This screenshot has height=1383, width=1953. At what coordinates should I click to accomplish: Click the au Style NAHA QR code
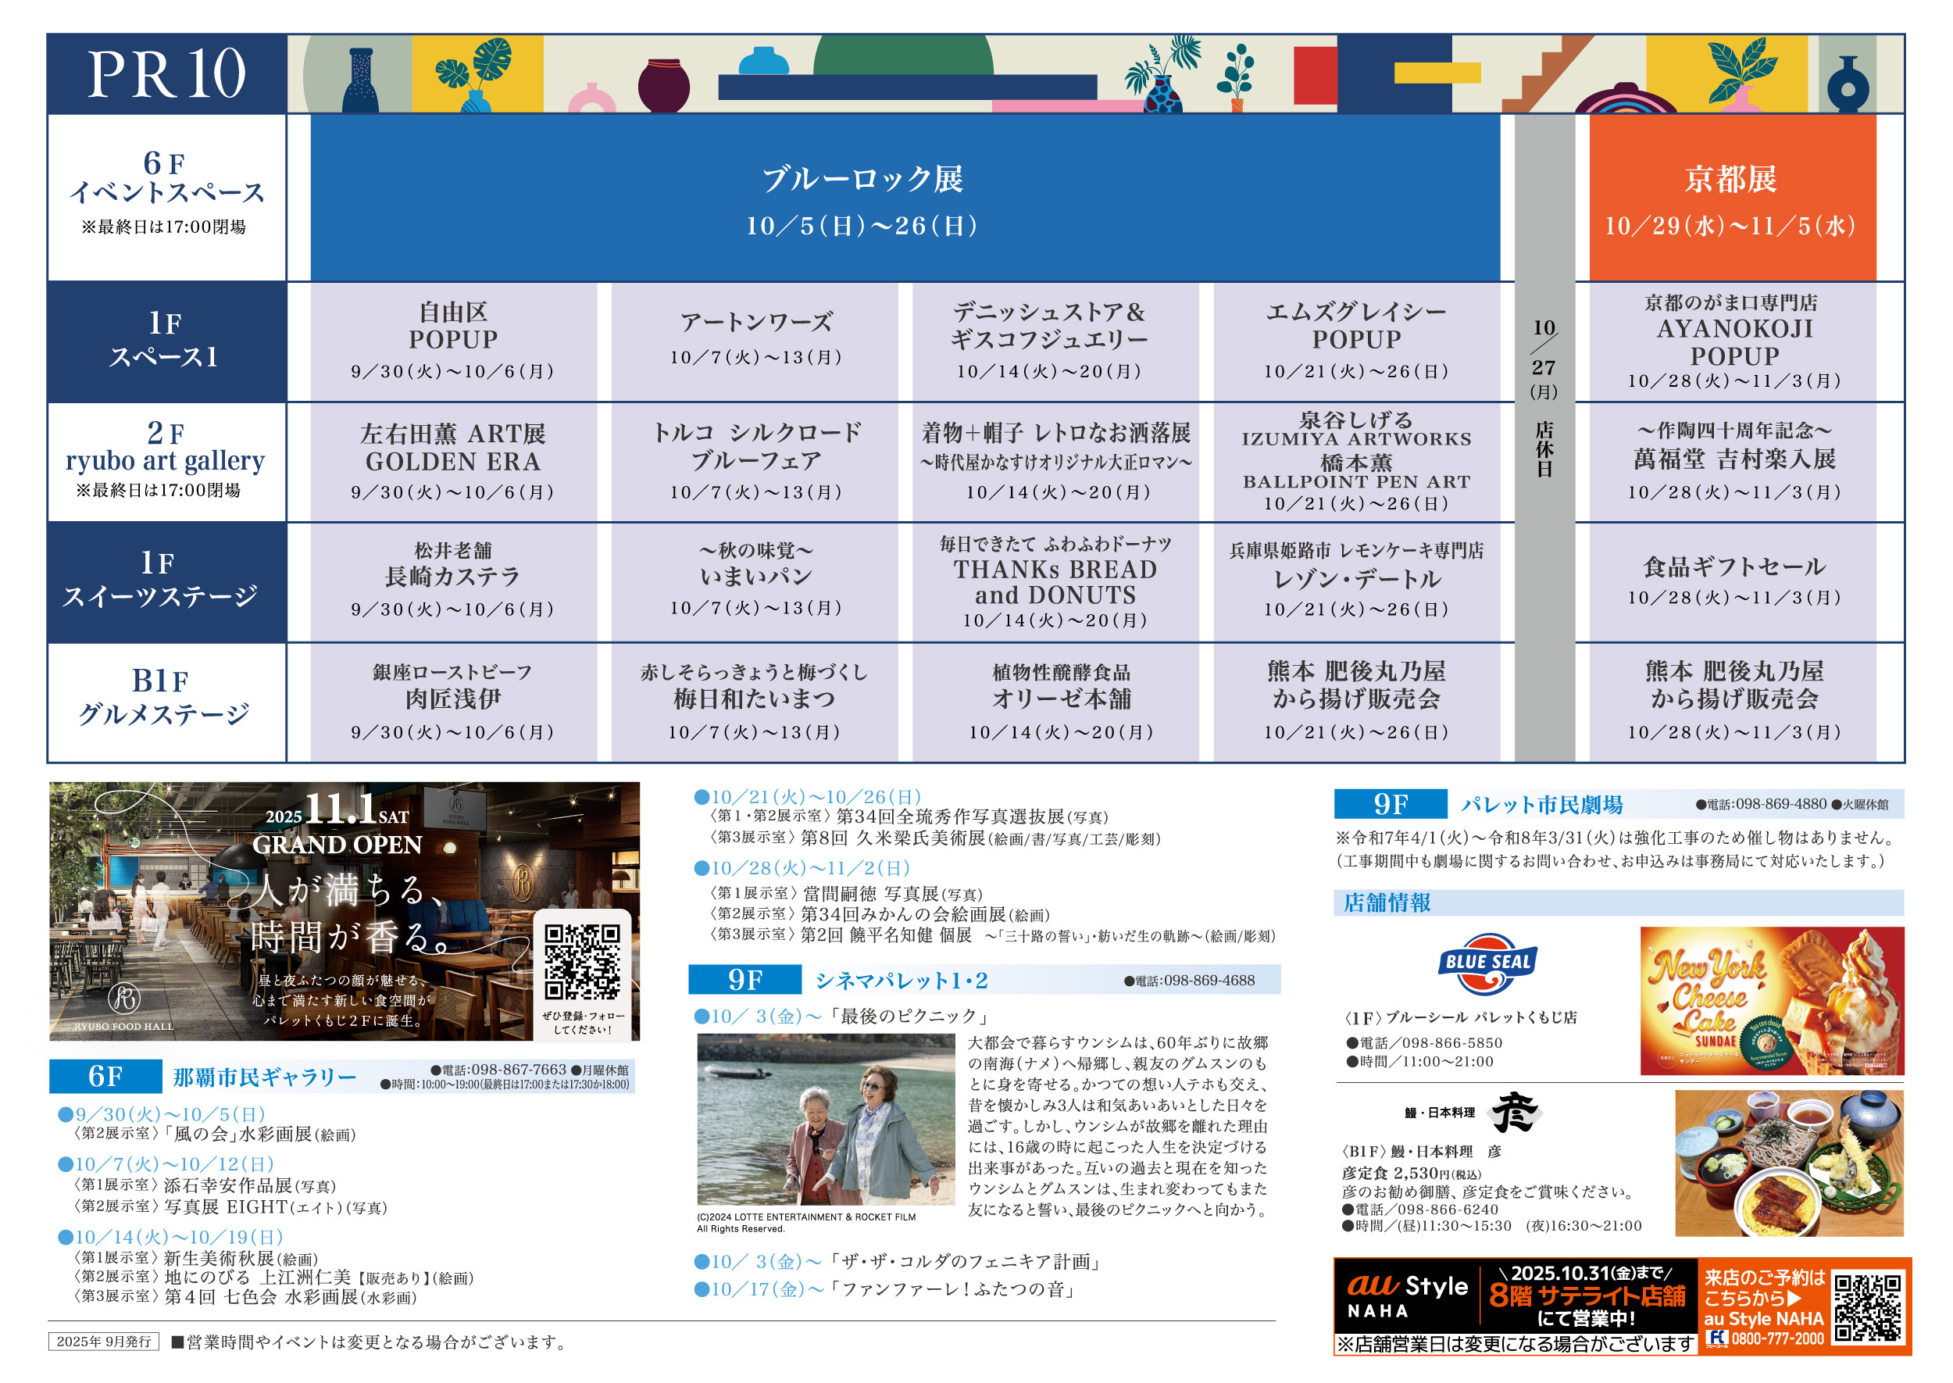pyautogui.click(x=1868, y=1307)
